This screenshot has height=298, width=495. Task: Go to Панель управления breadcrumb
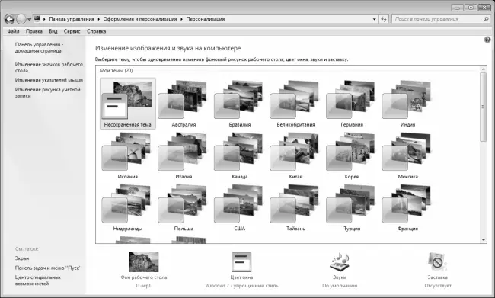(x=72, y=19)
